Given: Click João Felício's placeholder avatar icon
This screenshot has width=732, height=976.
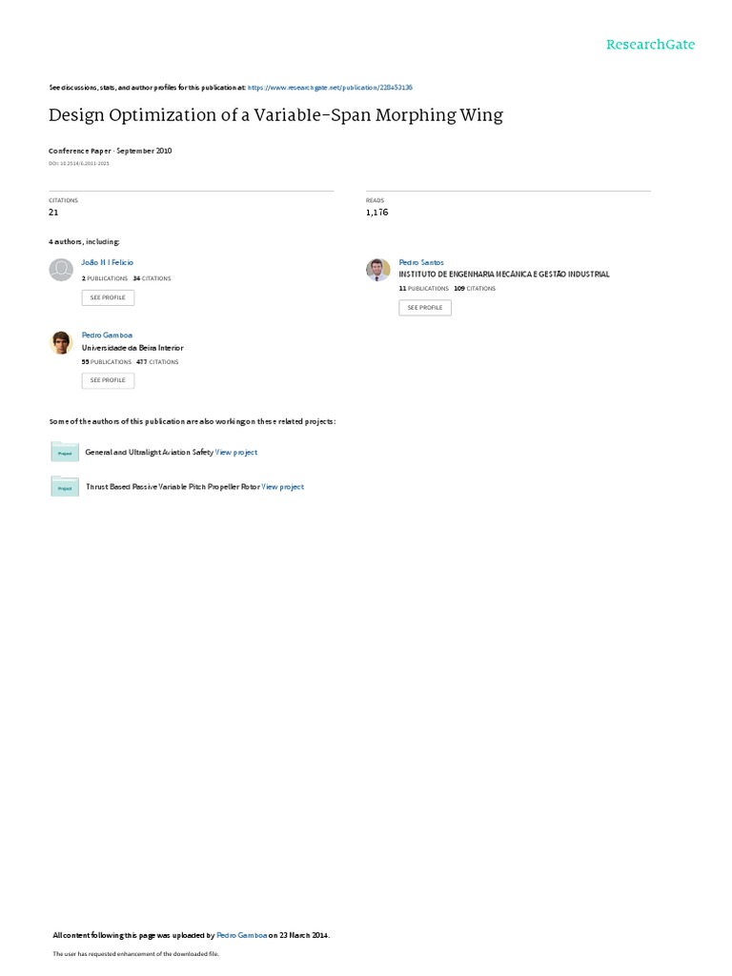Looking at the screenshot, I should point(61,270).
